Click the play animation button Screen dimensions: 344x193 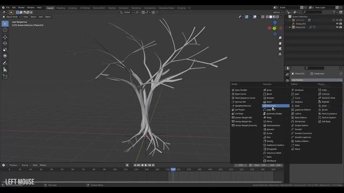(x=146, y=165)
